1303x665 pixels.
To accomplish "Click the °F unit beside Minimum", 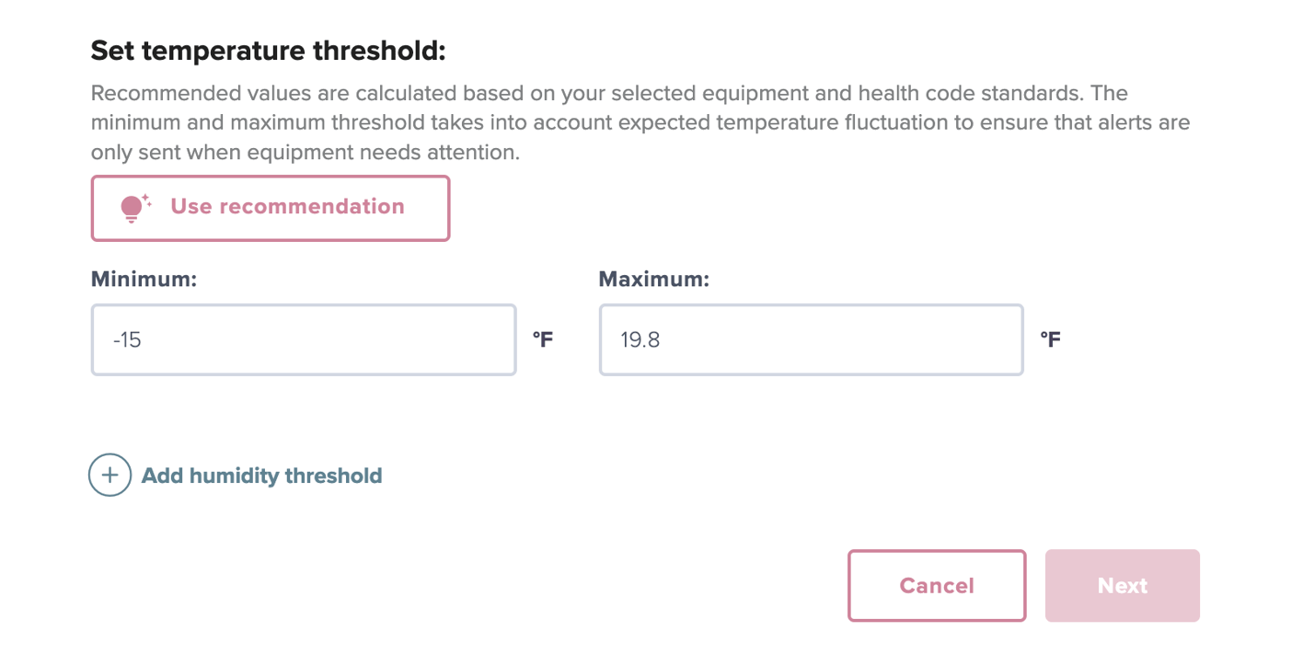I will (x=543, y=340).
